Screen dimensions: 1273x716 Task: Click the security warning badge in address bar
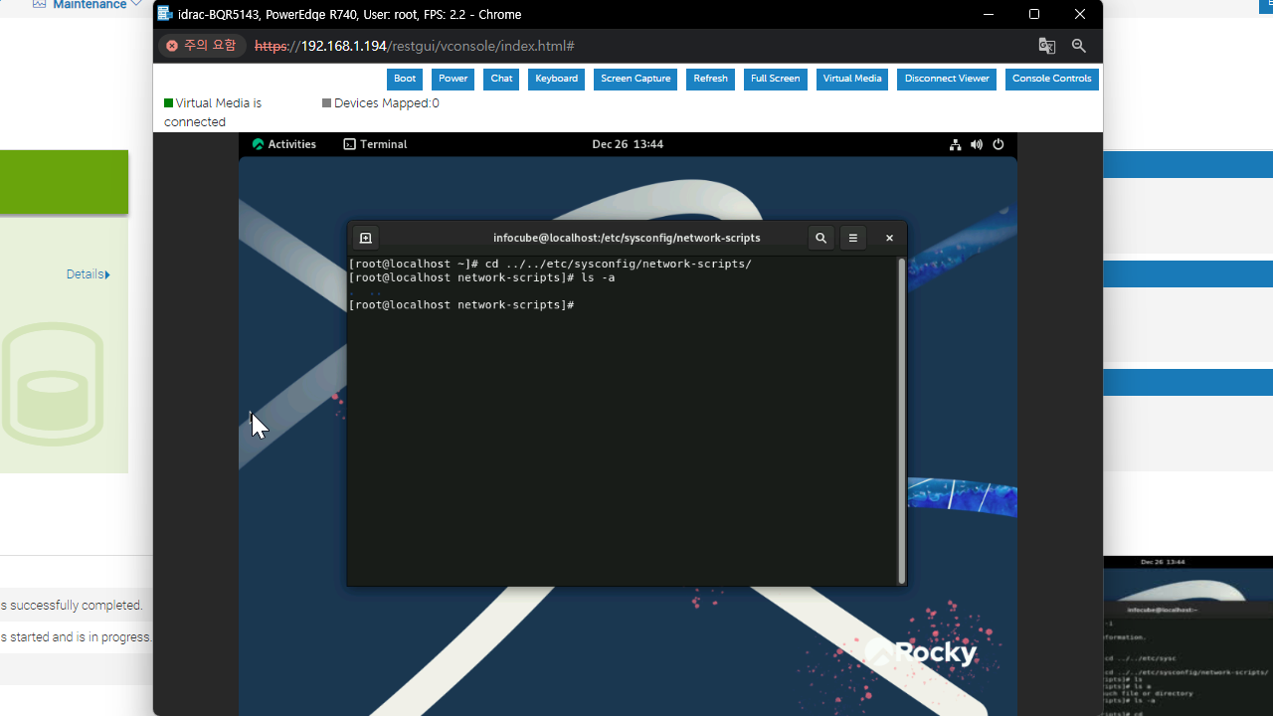tap(202, 46)
